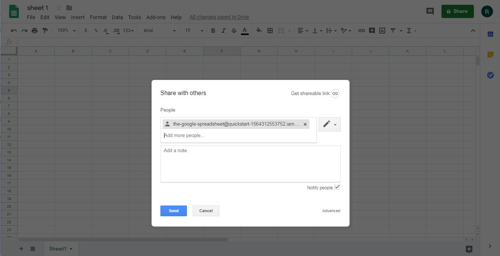Select the Paint format roller icon
The width and height of the screenshot is (500, 256).
pos(45,31)
